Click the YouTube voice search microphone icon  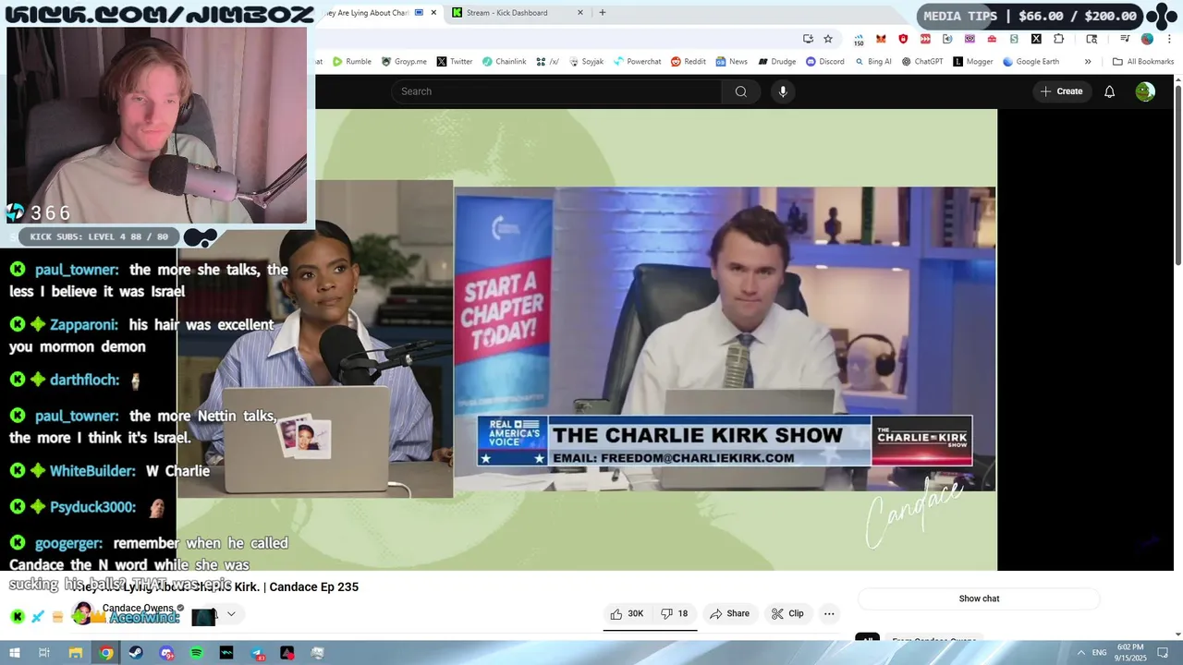pos(783,91)
